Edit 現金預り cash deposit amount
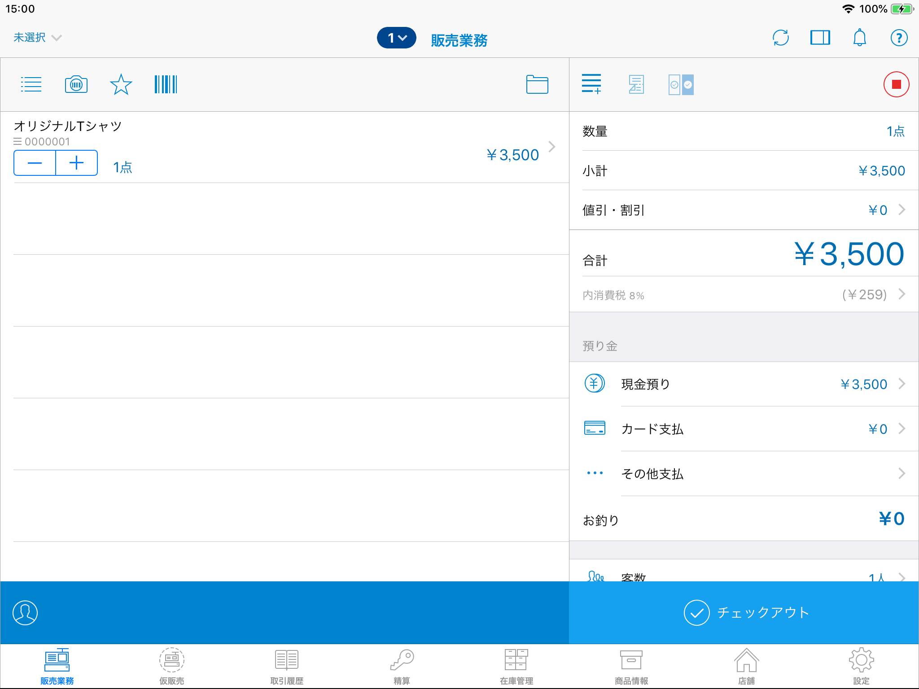Screen dimensions: 919x689 (x=744, y=384)
